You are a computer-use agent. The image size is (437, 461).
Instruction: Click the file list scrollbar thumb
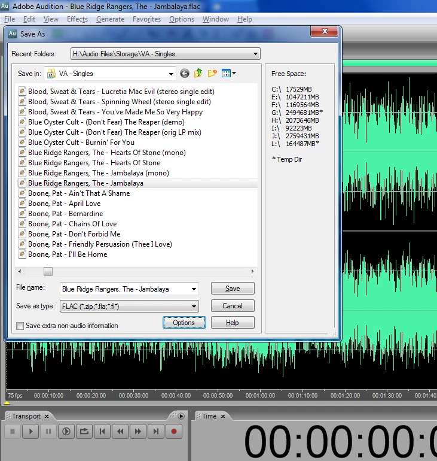48,271
